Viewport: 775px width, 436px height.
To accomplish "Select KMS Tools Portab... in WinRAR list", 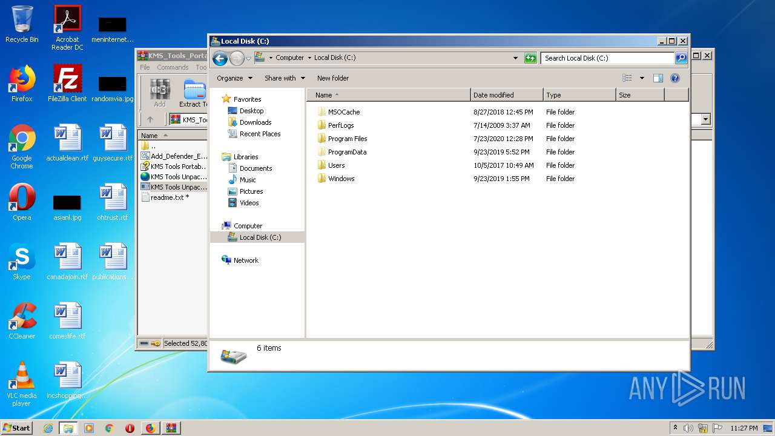I will tap(174, 167).
